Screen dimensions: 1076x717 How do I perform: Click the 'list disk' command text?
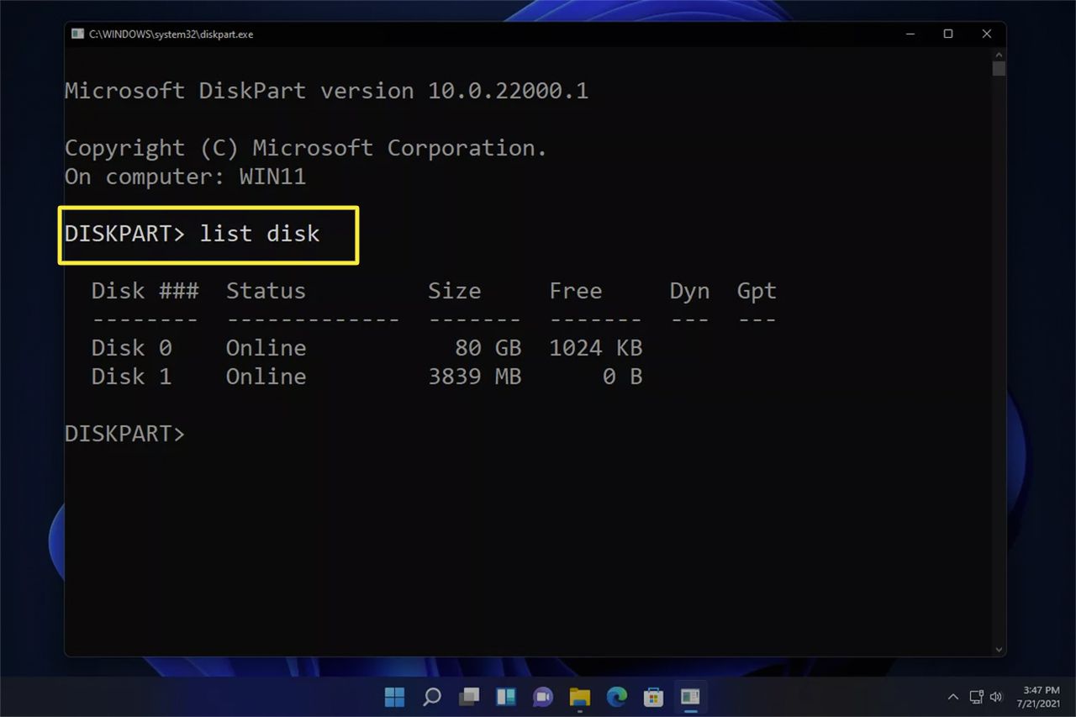[x=260, y=234]
